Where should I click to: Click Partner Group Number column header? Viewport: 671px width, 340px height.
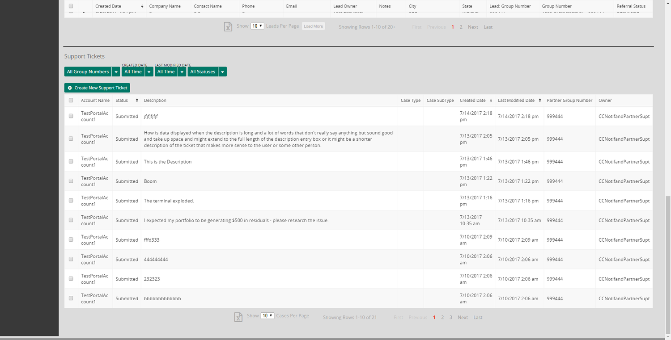click(x=569, y=101)
